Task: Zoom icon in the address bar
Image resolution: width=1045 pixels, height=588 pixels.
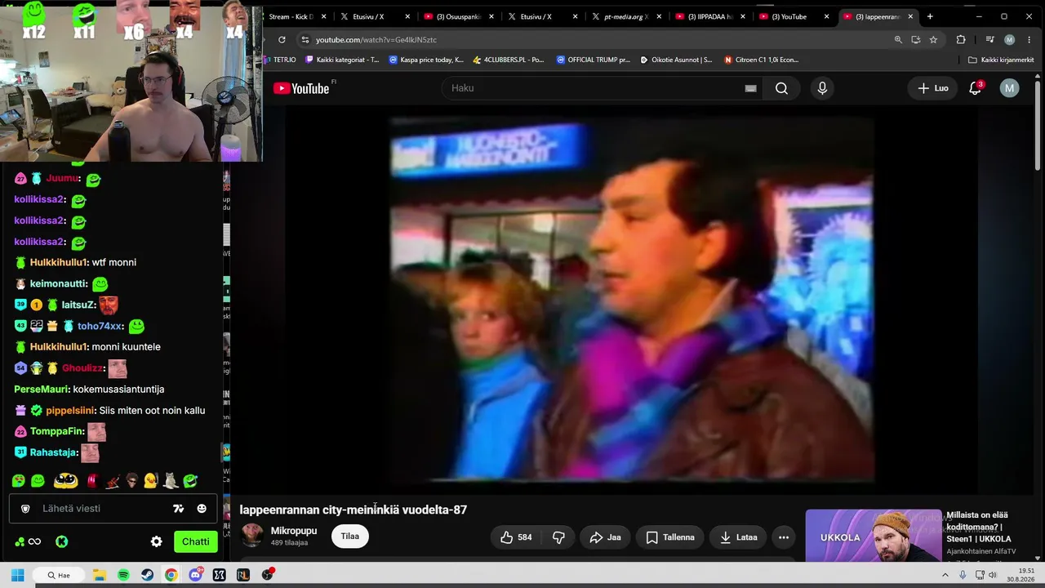Action: point(898,39)
